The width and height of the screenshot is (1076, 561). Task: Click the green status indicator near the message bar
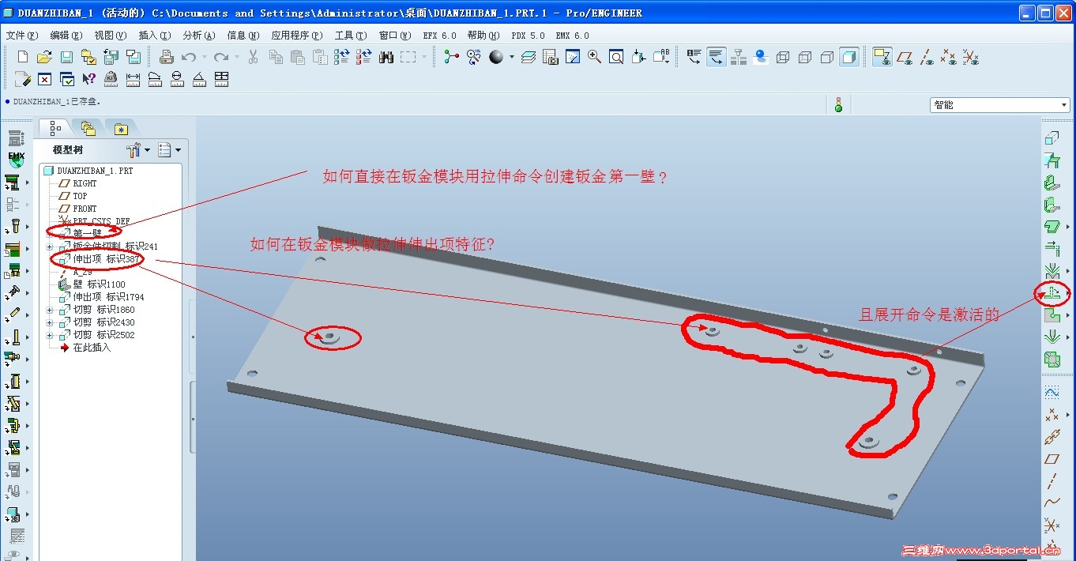tap(838, 104)
